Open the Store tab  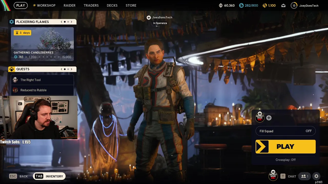pyautogui.click(x=131, y=5)
